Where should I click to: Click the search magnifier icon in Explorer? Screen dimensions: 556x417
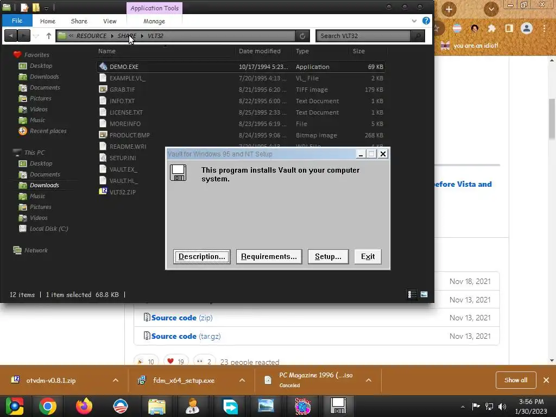(x=418, y=36)
